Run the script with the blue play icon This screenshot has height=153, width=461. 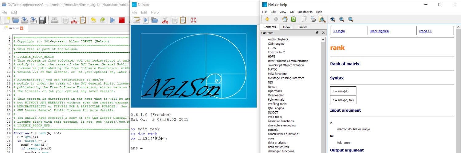[x=113, y=20]
